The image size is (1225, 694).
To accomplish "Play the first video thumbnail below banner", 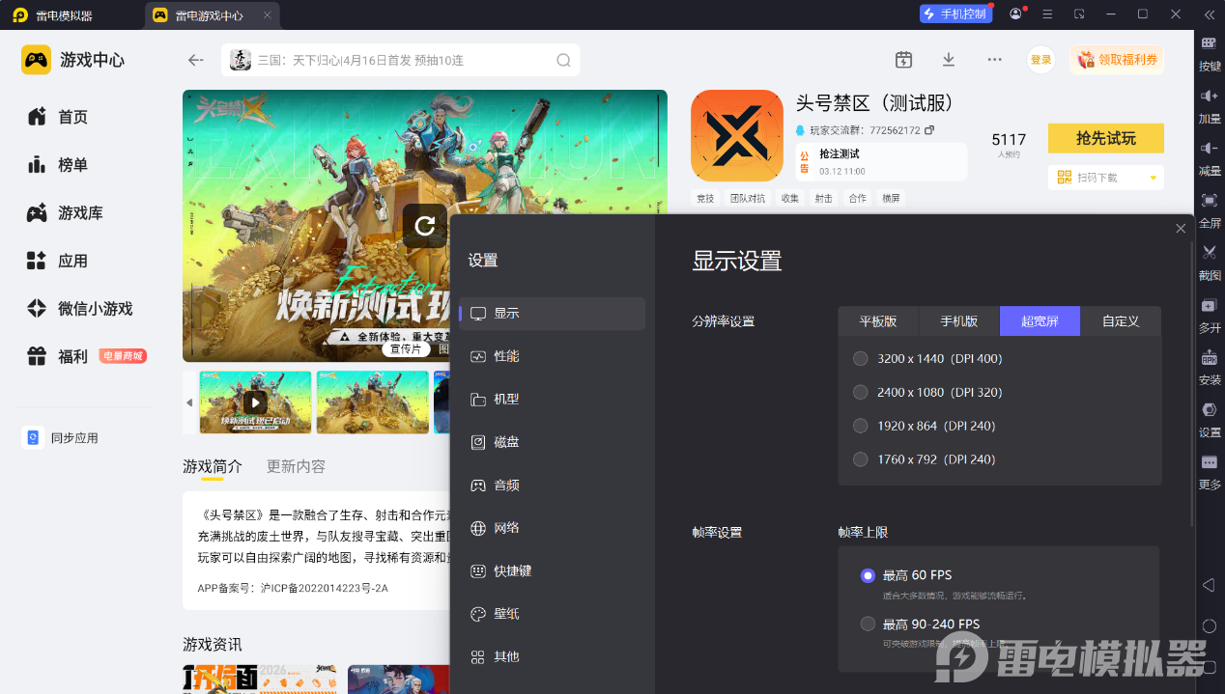I will pyautogui.click(x=255, y=403).
